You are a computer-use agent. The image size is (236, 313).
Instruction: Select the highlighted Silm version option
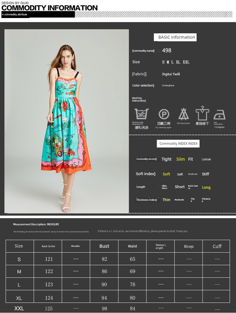tap(181, 159)
